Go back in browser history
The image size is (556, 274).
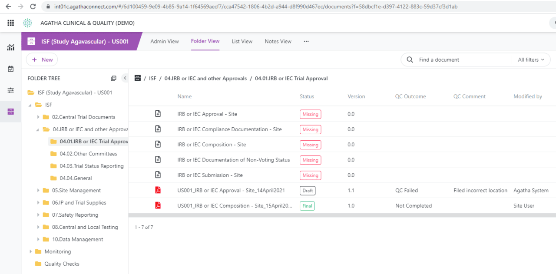point(8,7)
